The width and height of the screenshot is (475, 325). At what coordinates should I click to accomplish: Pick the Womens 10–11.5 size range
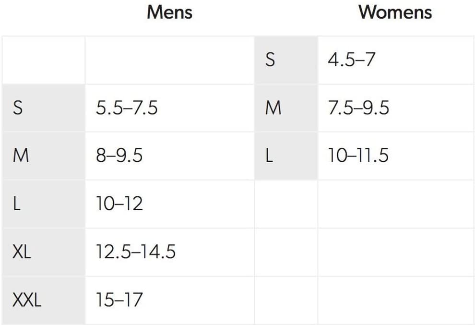click(358, 156)
